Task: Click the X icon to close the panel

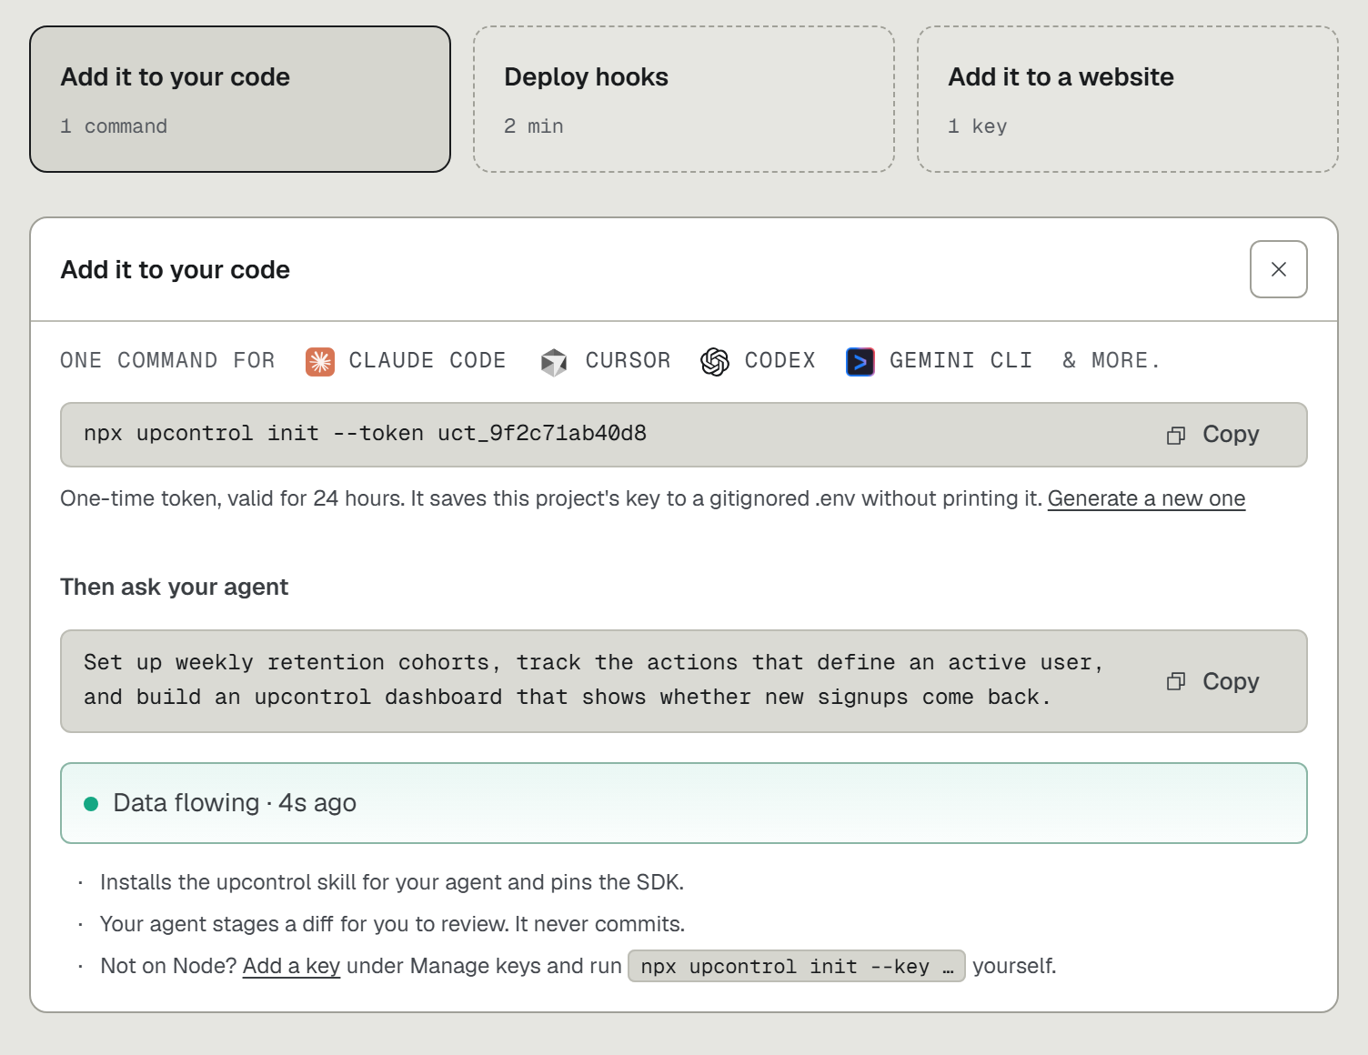Action: (1279, 269)
